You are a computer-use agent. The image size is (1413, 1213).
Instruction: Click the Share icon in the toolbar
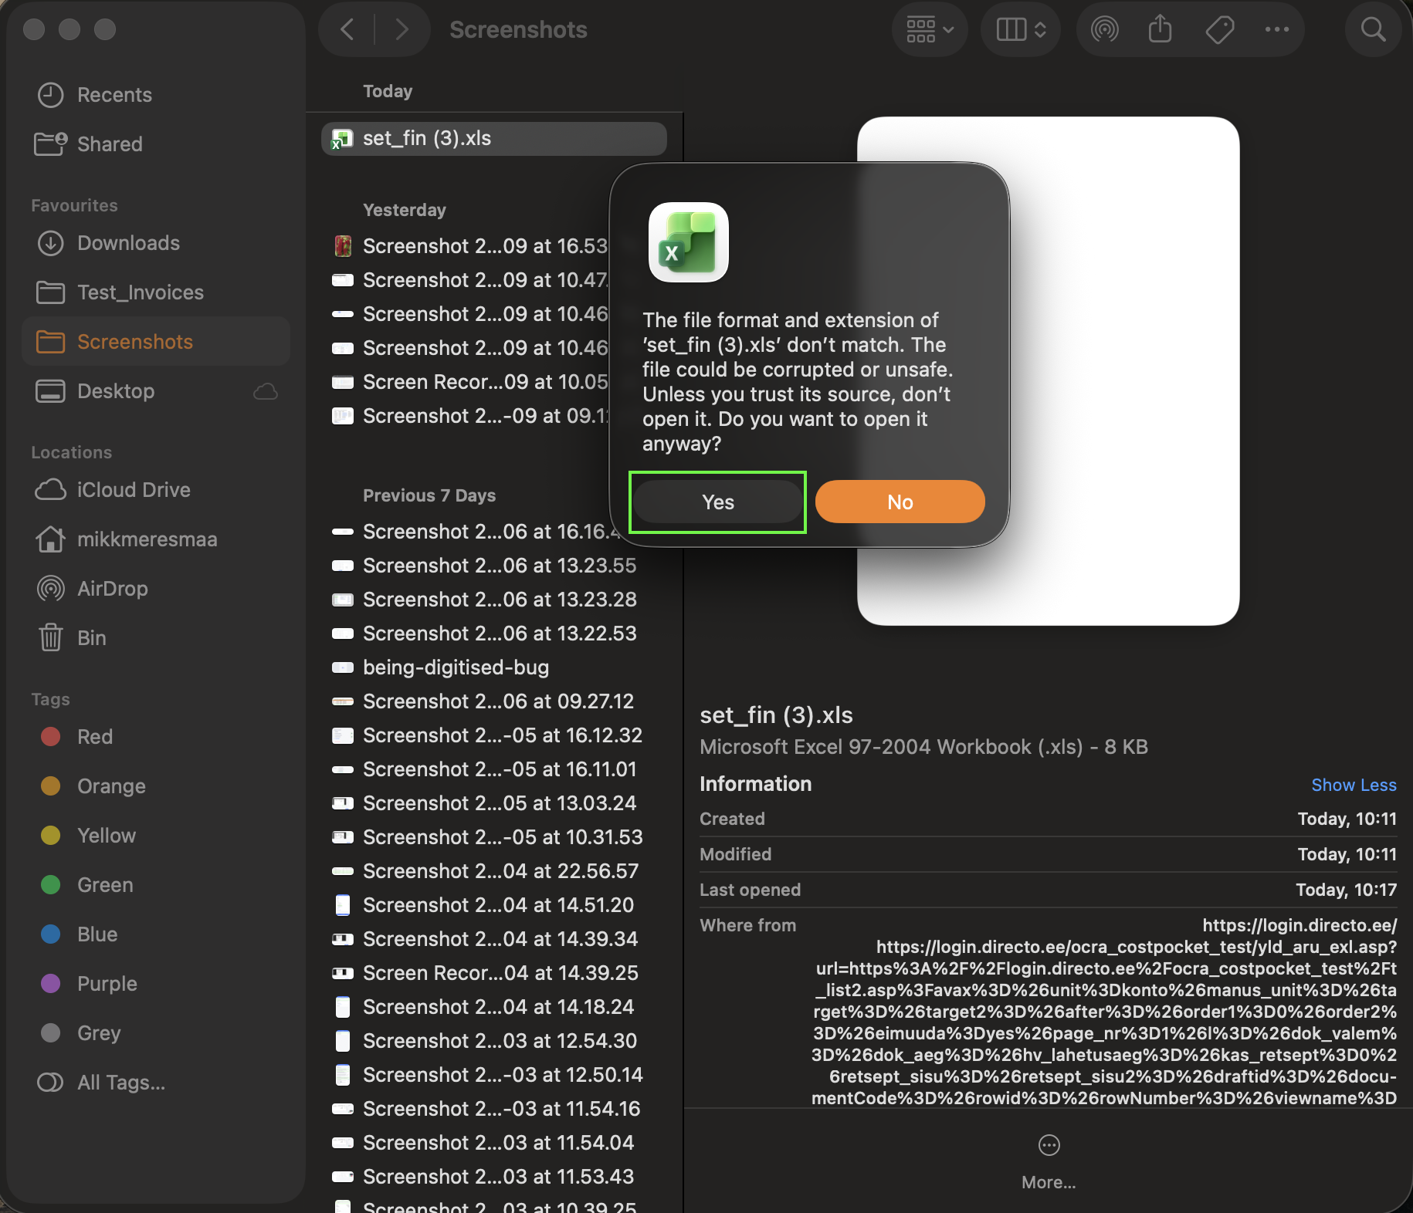tap(1160, 30)
